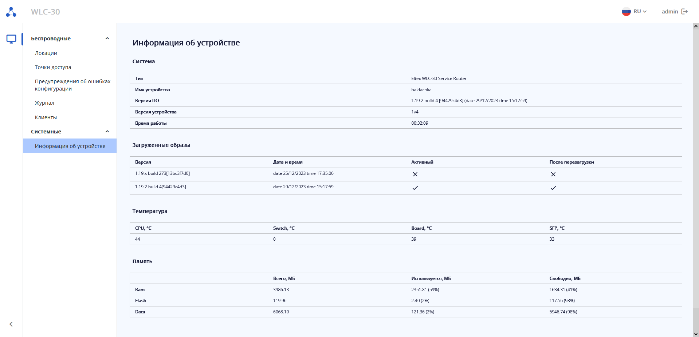The width and height of the screenshot is (699, 337).
Task: Select Информация об устройстве item
Action: [70, 146]
